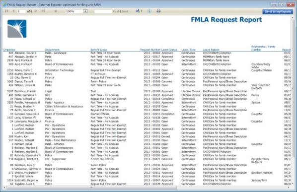Select employee Ruggiere, Kiersten L

[26, 159]
